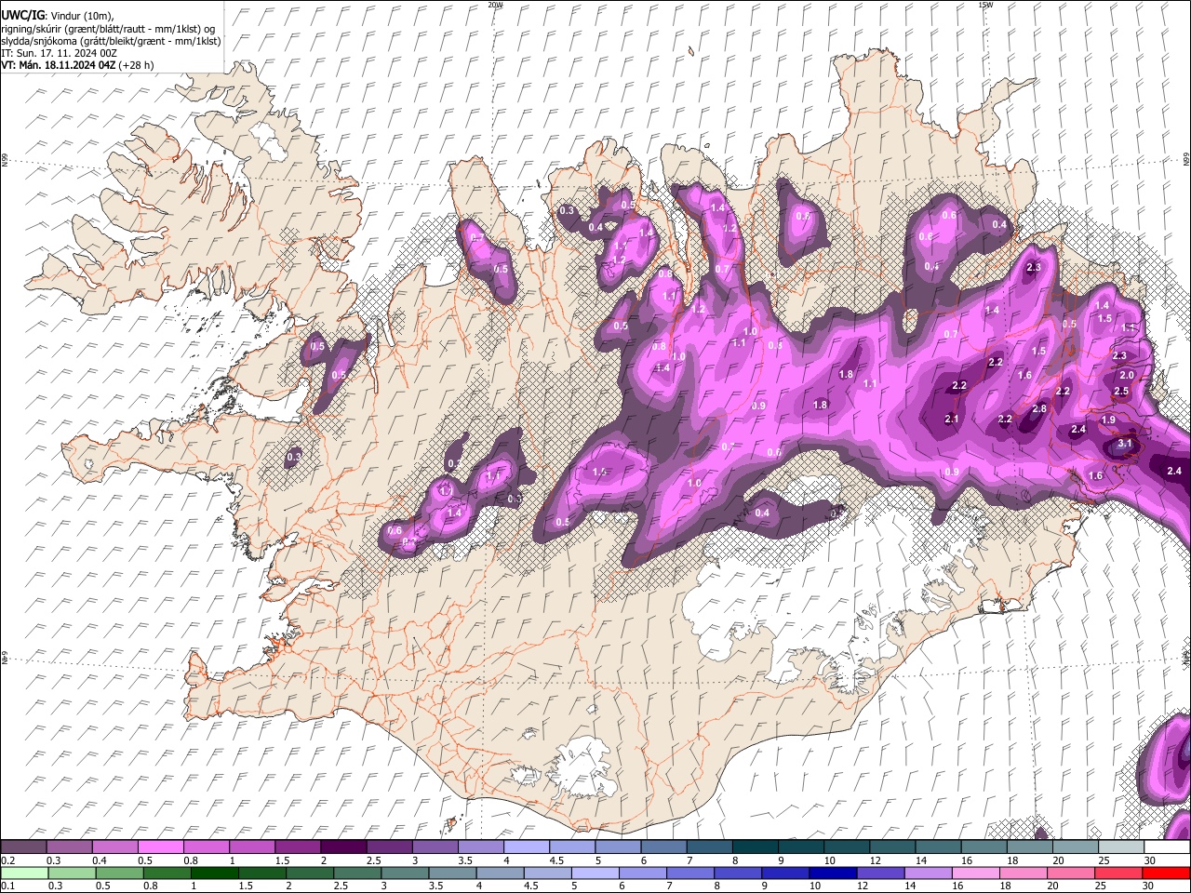Click the '(+28 h)' forecast offset text
This screenshot has height=893, width=1191.
coord(137,65)
